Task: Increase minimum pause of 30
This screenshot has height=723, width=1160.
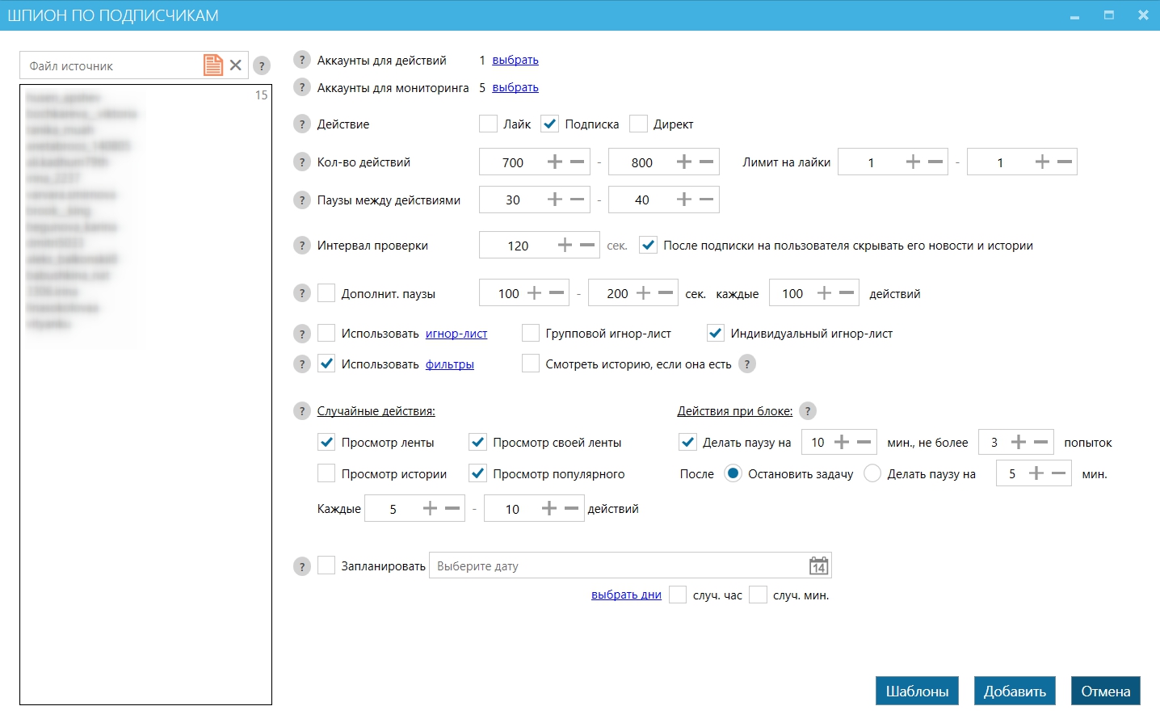Action: pyautogui.click(x=555, y=200)
